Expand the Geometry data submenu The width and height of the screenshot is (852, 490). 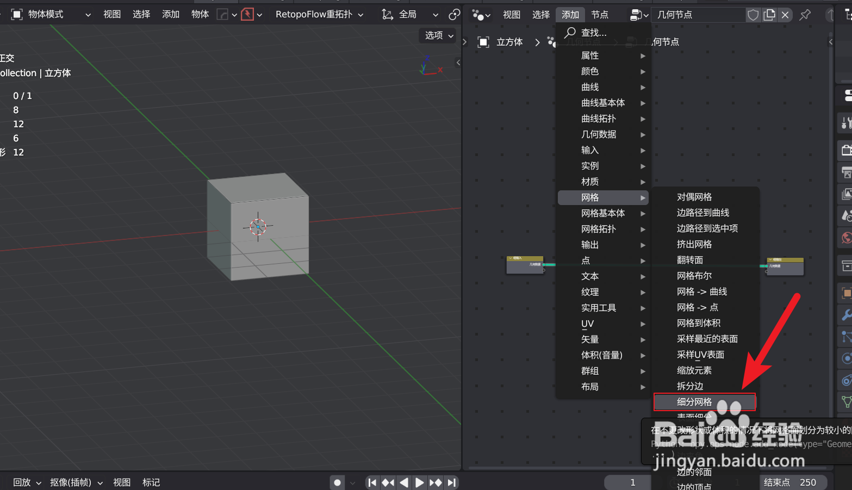coord(603,134)
